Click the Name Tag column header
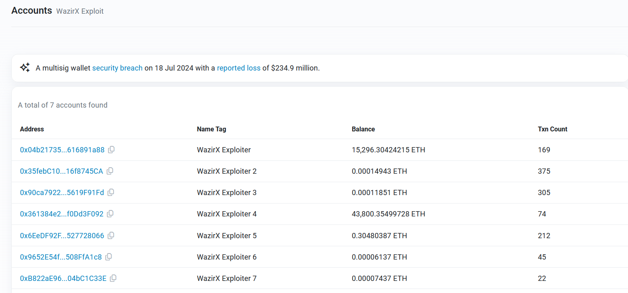This screenshot has height=293, width=628. [211, 129]
